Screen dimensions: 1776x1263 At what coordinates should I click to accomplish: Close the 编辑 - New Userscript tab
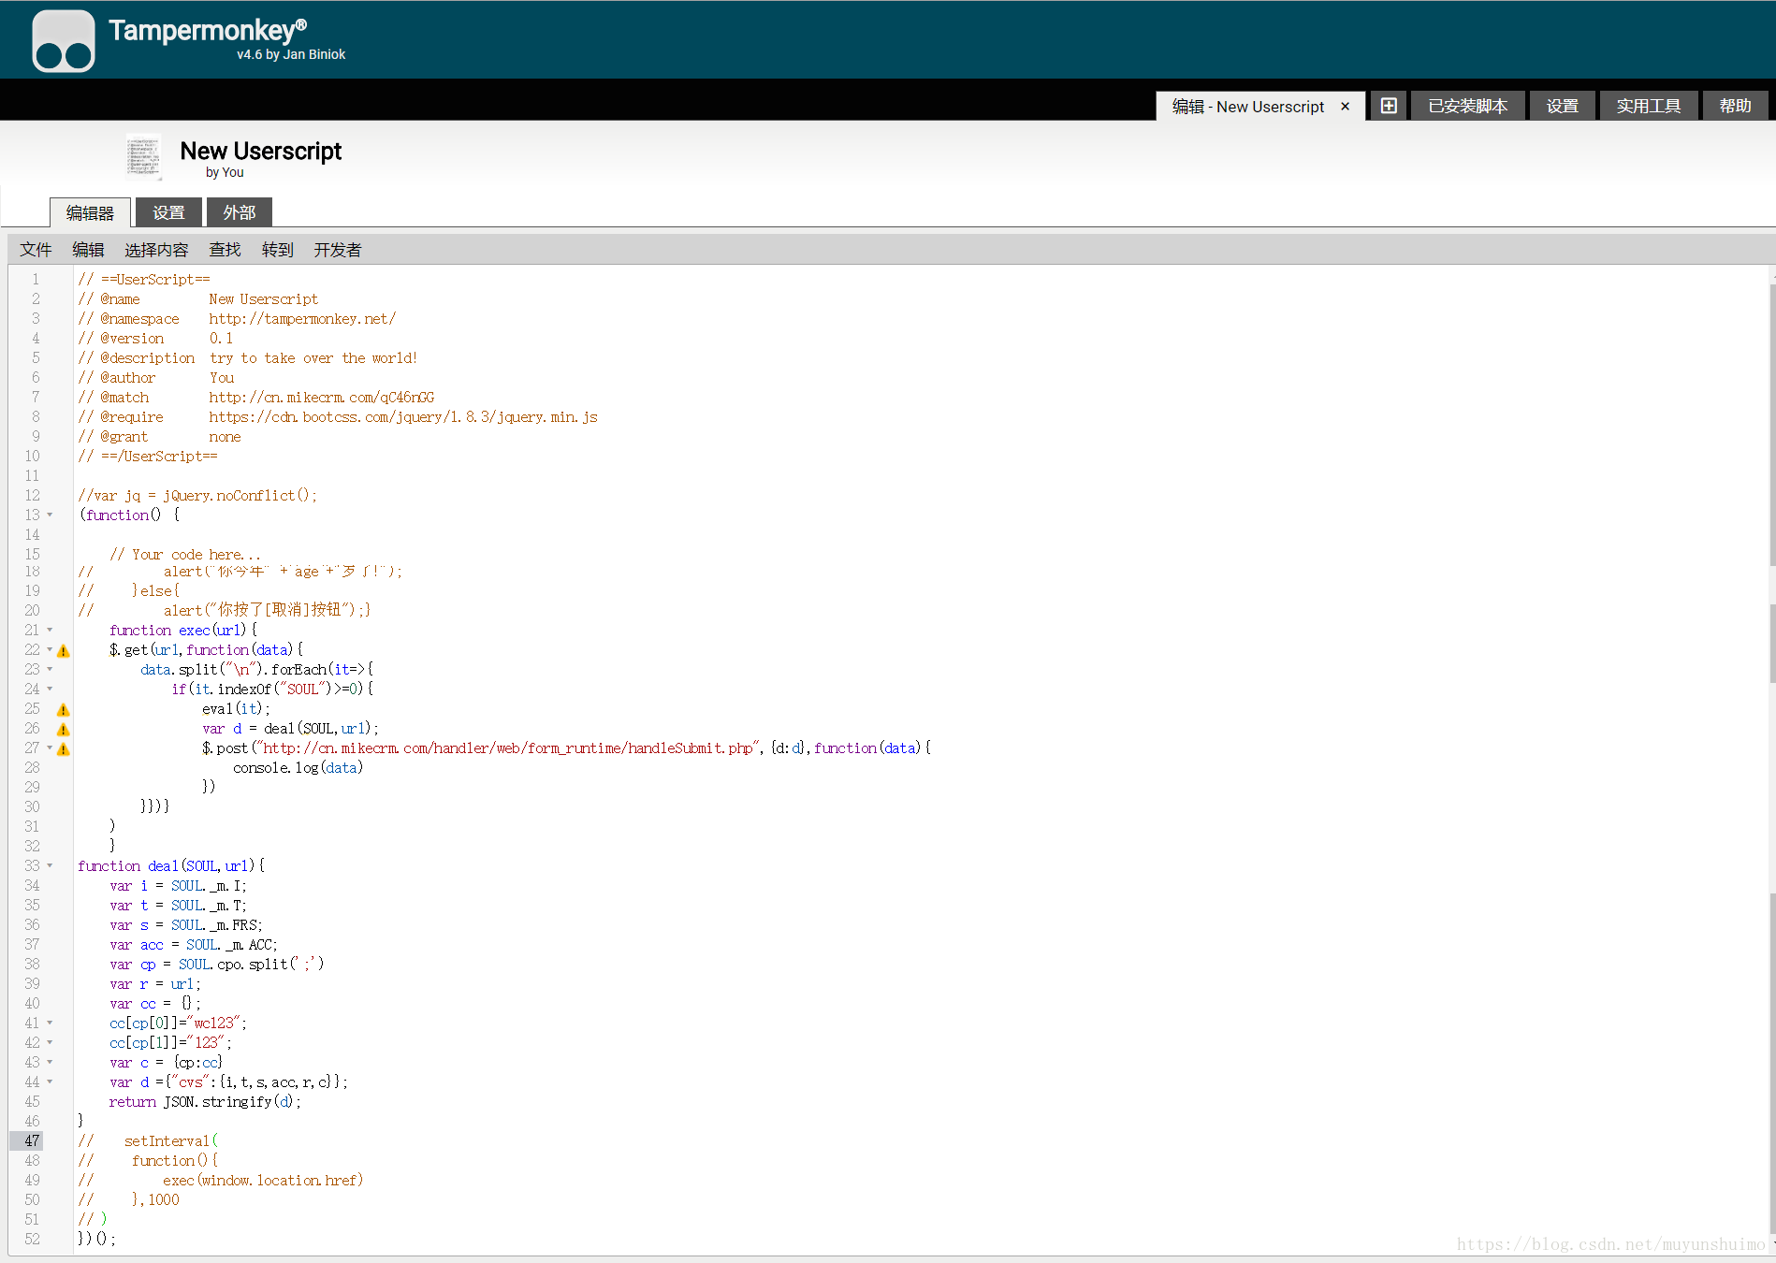[x=1345, y=106]
